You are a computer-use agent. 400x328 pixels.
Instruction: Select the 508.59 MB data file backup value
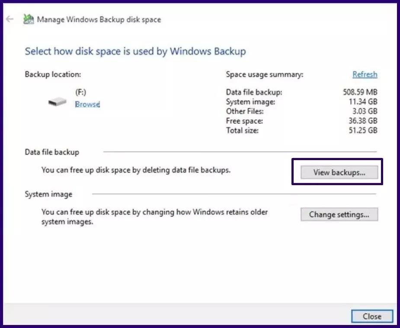[x=360, y=92]
